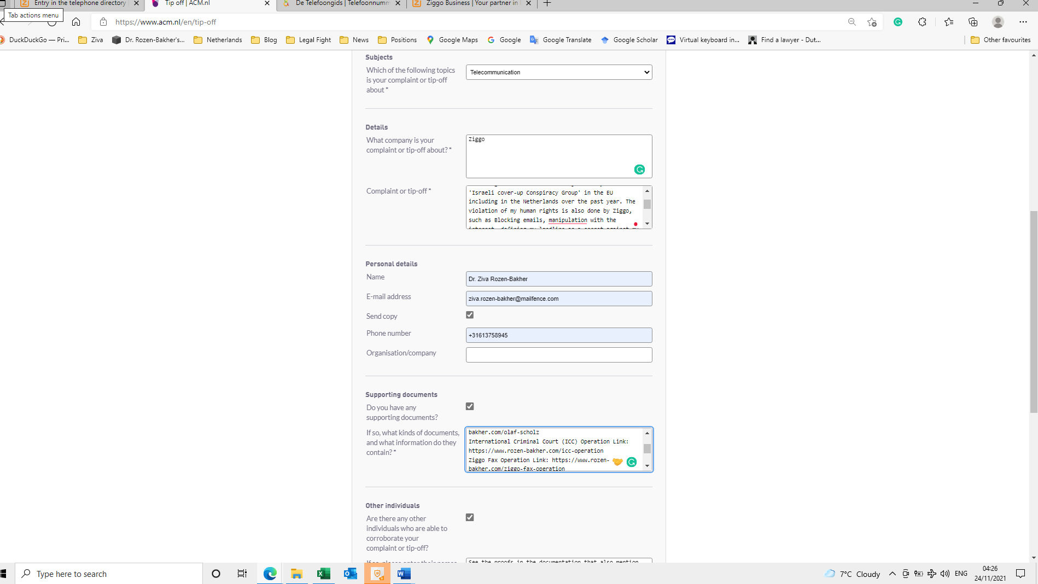Click Grammarly icon in company text box
The width and height of the screenshot is (1038, 584).
(x=639, y=170)
